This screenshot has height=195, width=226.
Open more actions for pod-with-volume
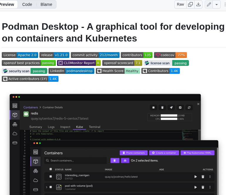[210, 187]
